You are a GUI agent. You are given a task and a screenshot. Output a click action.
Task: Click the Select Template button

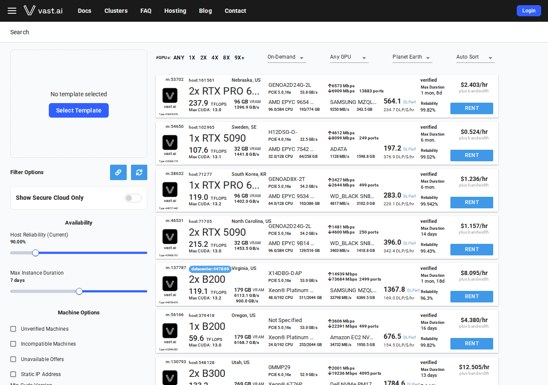pyautogui.click(x=79, y=110)
